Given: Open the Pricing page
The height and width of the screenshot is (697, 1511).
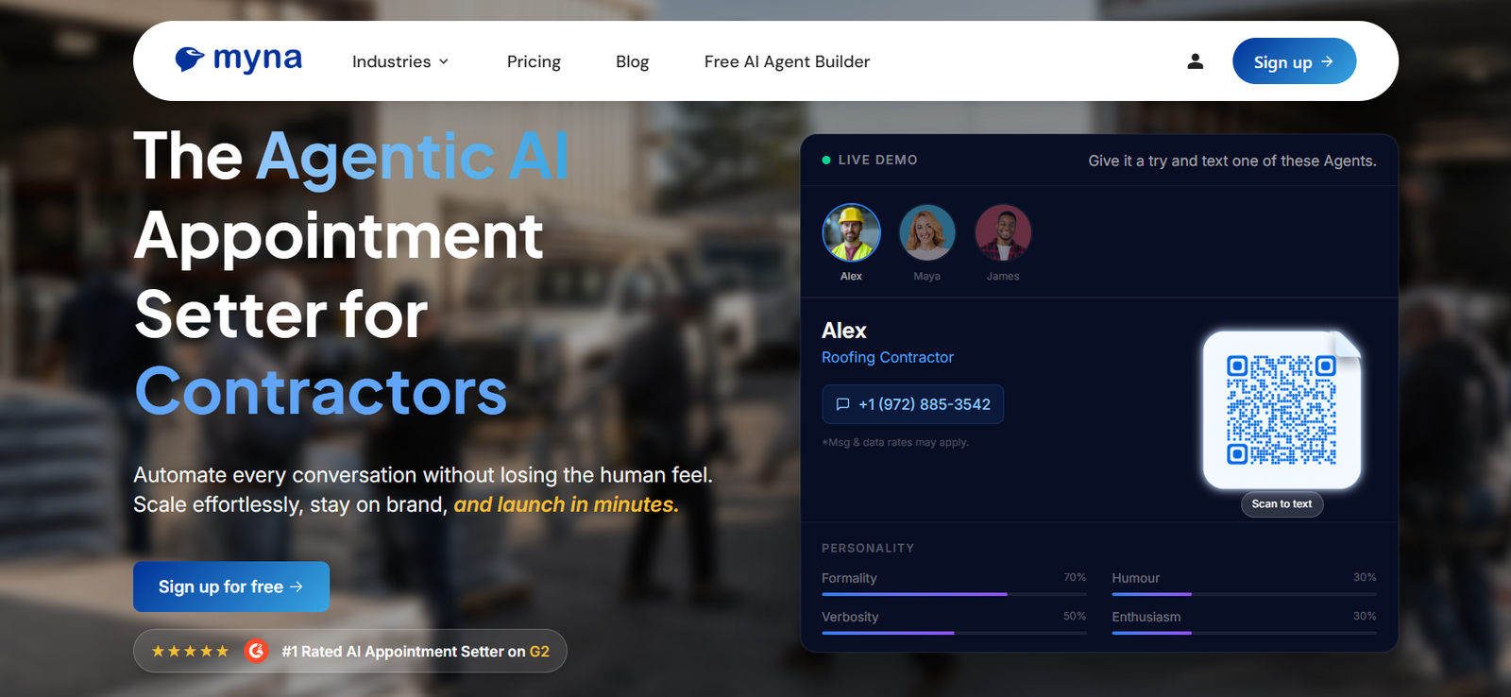Looking at the screenshot, I should click(x=534, y=61).
